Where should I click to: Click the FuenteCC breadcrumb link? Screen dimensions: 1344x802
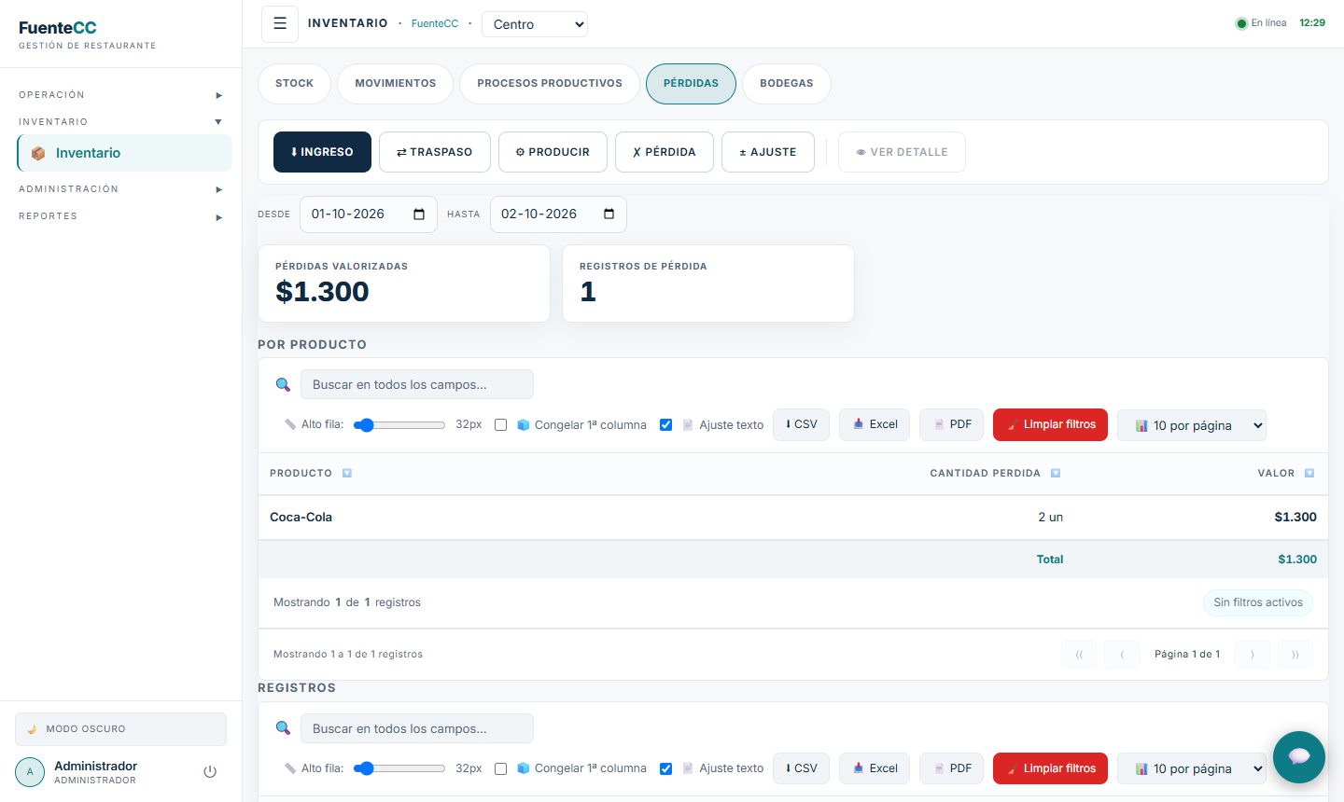point(435,24)
